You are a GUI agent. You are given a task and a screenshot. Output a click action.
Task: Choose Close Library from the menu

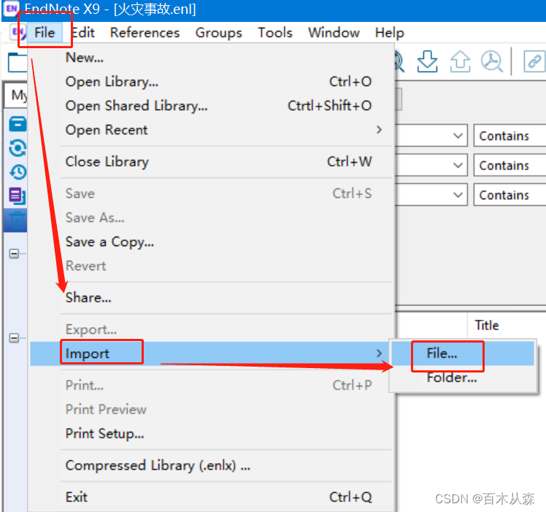pos(211,161)
